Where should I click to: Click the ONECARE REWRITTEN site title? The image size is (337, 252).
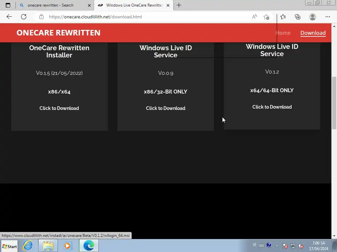(x=59, y=32)
